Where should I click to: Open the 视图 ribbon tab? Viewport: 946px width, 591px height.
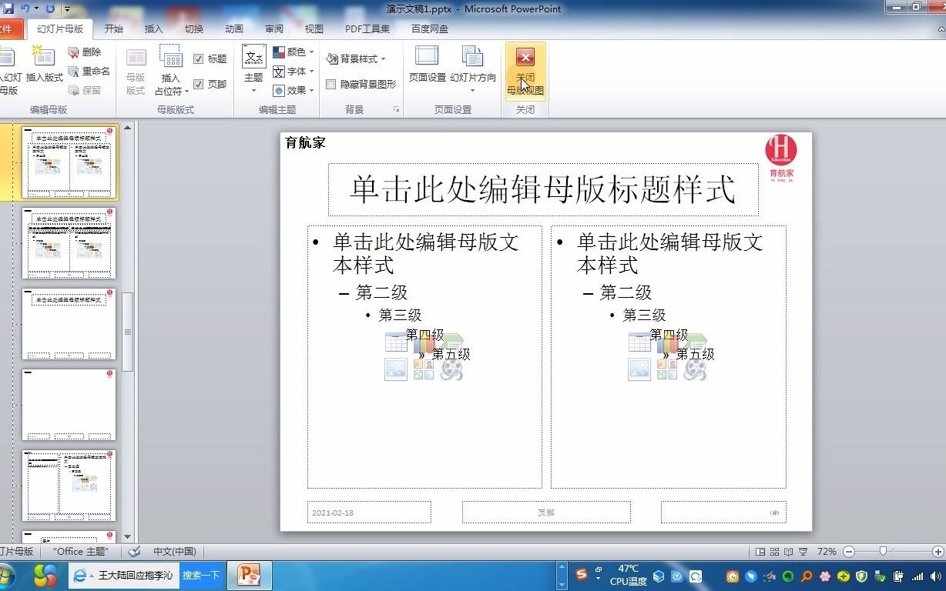314,28
